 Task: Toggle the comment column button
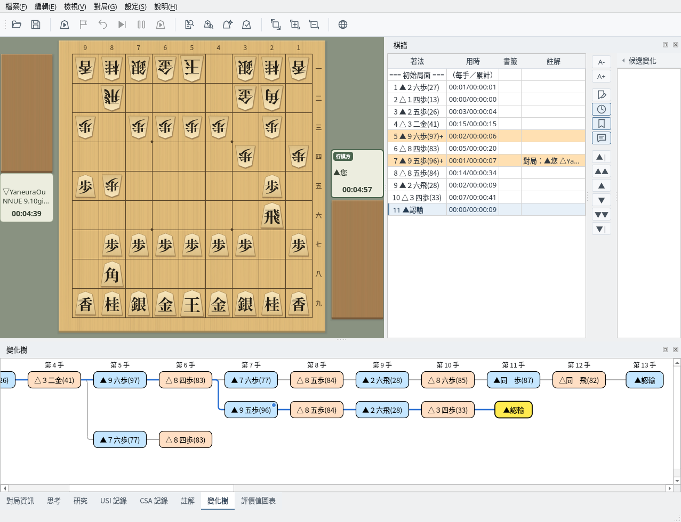pos(602,138)
